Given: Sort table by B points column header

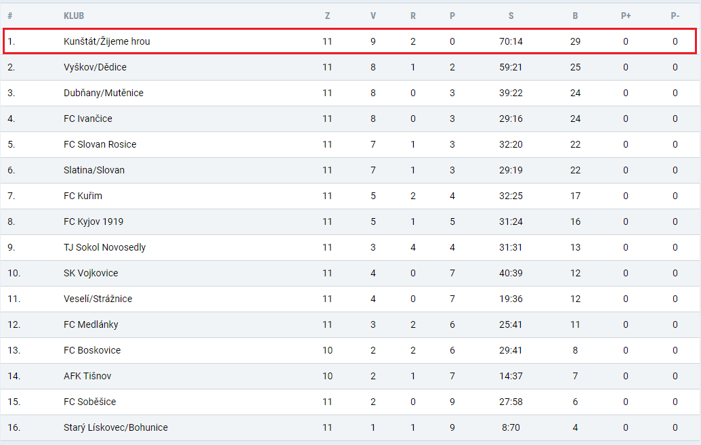Looking at the screenshot, I should pos(575,16).
